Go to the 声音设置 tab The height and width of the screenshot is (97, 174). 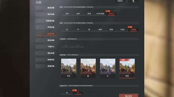tap(46, 27)
